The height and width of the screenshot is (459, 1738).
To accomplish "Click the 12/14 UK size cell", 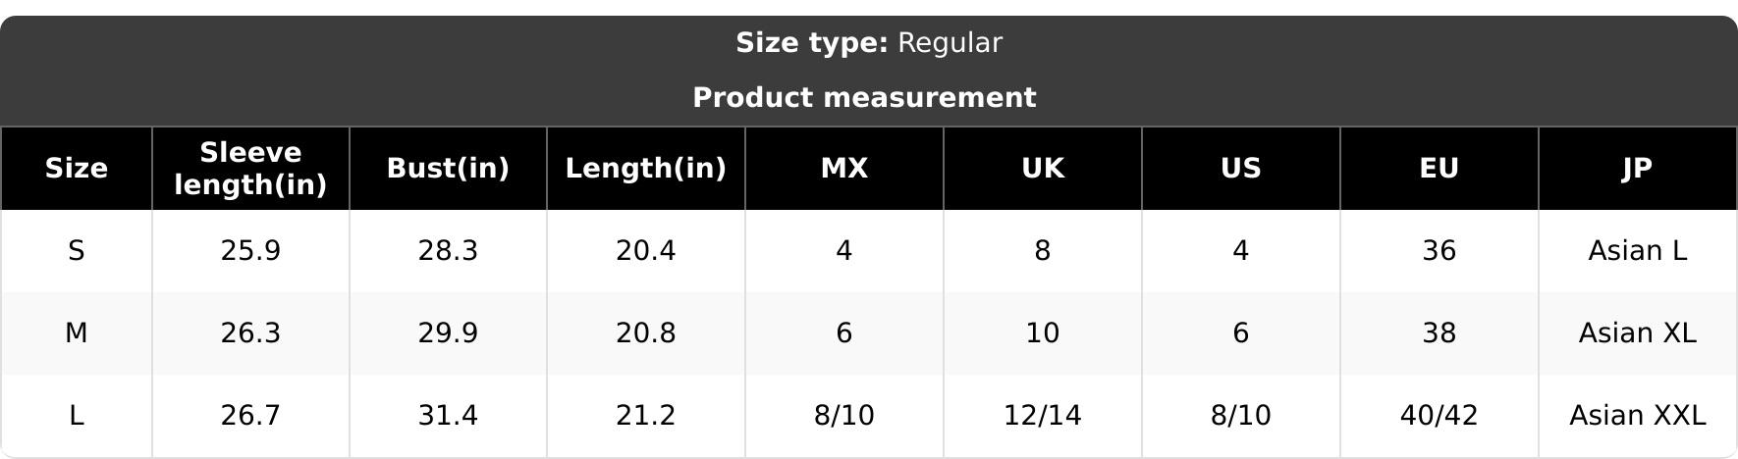I will [x=1043, y=416].
